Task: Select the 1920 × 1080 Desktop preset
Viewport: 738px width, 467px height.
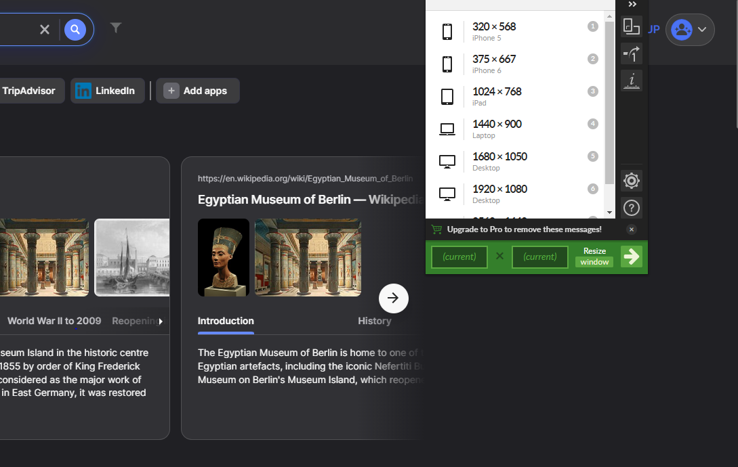Action: (x=515, y=194)
